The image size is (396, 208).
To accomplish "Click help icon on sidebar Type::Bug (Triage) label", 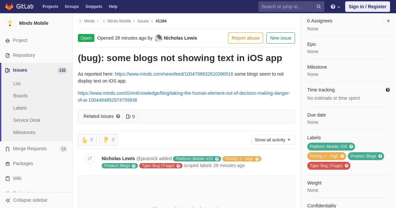I will click(346, 166).
